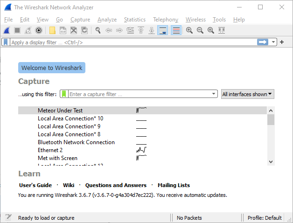Open the Go menu
The image size is (293, 223).
[59, 20]
